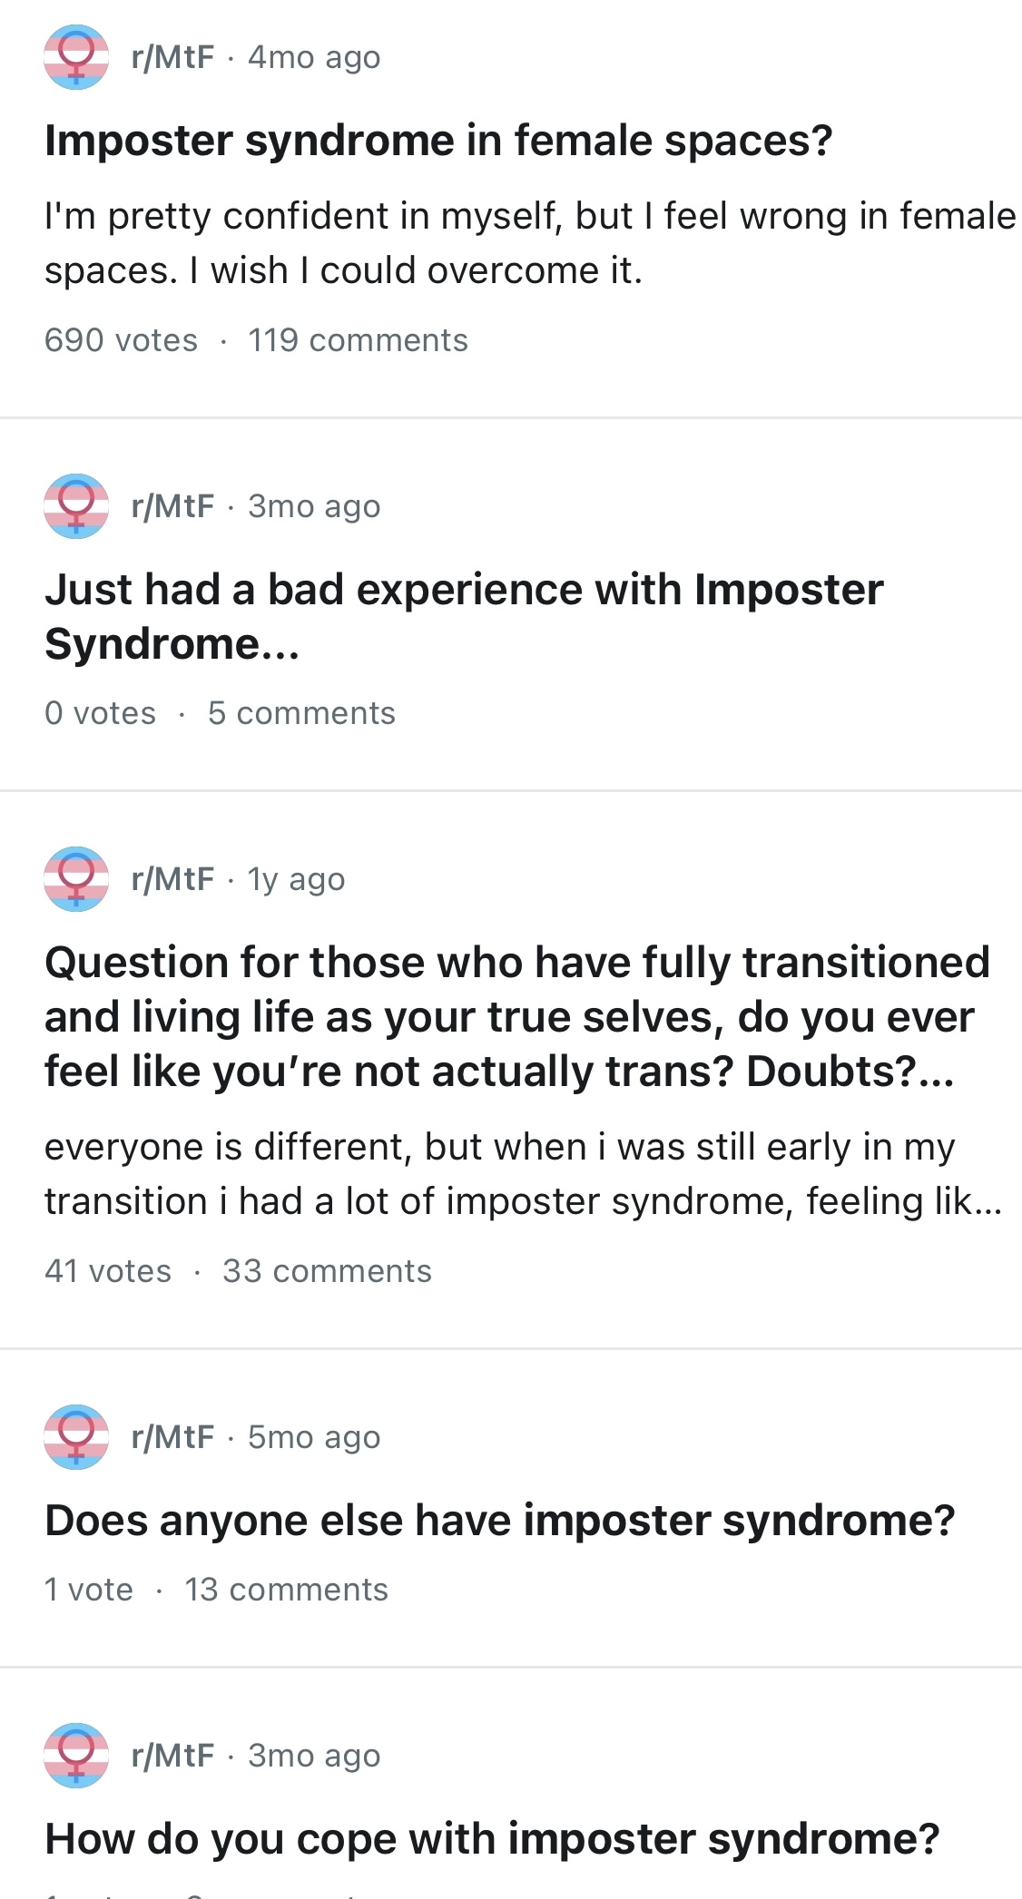Image resolution: width=1022 pixels, height=1899 pixels.
Task: Open post 'Question for those who have fully transitioned'
Action: [x=517, y=1017]
